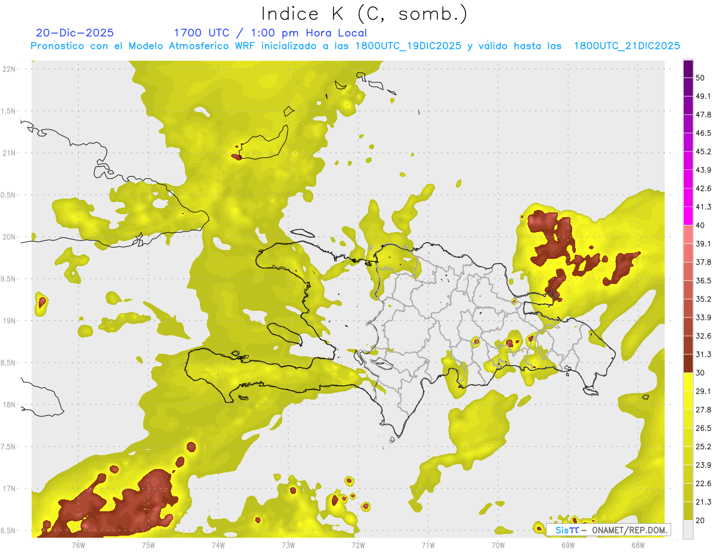Image resolution: width=716 pixels, height=553 pixels.
Task: Click the '39.1' value on the color scale
Action: (703, 244)
